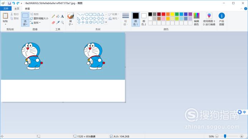Screen dimensions: 248x139
Task: Expand the shapes gallery More arrow
Action: point(106,23)
